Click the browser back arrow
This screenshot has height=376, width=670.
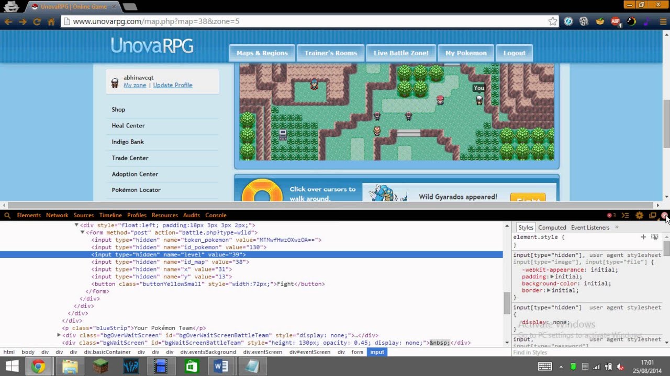8,21
